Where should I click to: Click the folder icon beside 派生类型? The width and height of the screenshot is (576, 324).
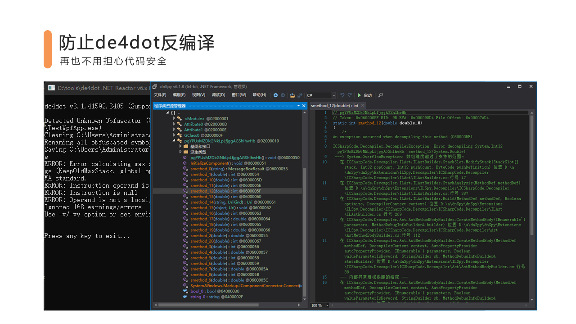(186, 152)
